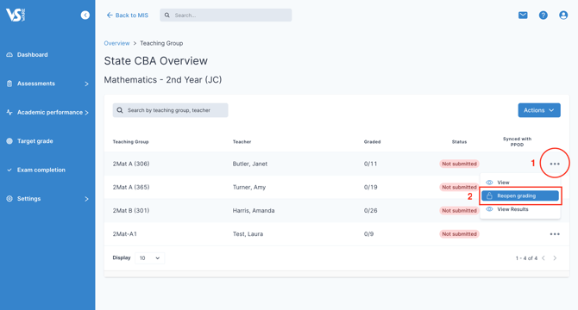Click teacher name Harris, Amanda
Image resolution: width=578 pixels, height=310 pixels.
[x=254, y=210]
